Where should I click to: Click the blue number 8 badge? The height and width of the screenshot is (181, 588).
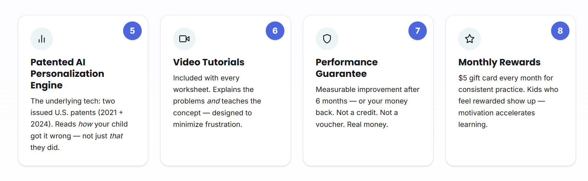(x=560, y=31)
